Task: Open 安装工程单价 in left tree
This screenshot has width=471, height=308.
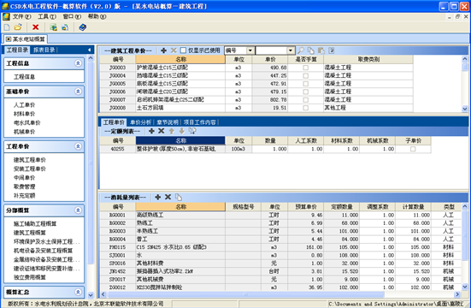Action: point(30,169)
